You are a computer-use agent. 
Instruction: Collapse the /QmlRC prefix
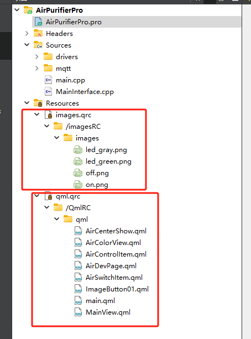pyautogui.click(x=47, y=207)
